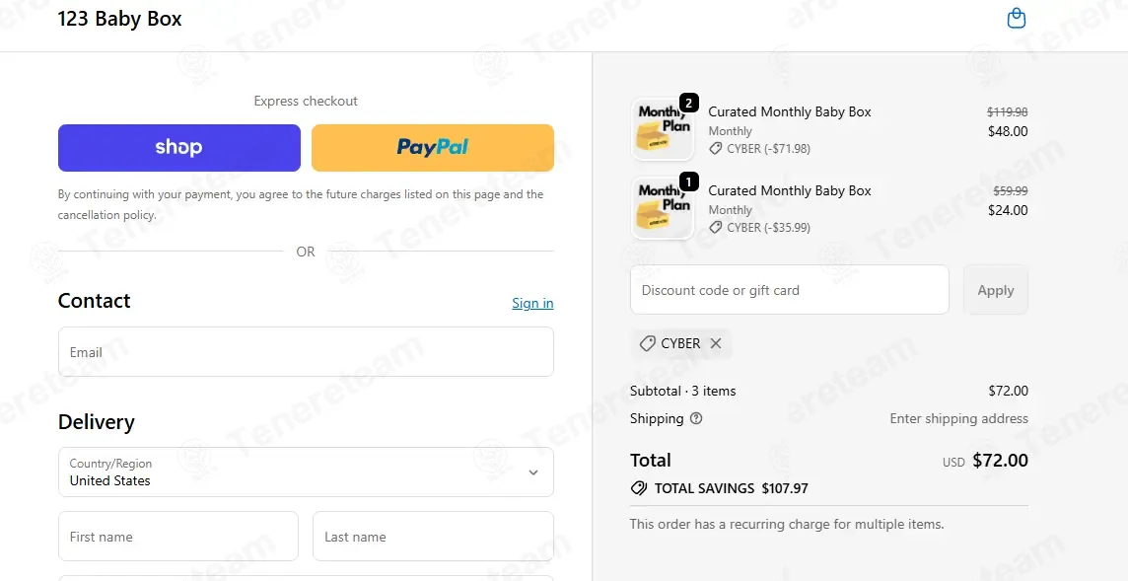Focus the Email input field

pyautogui.click(x=306, y=352)
